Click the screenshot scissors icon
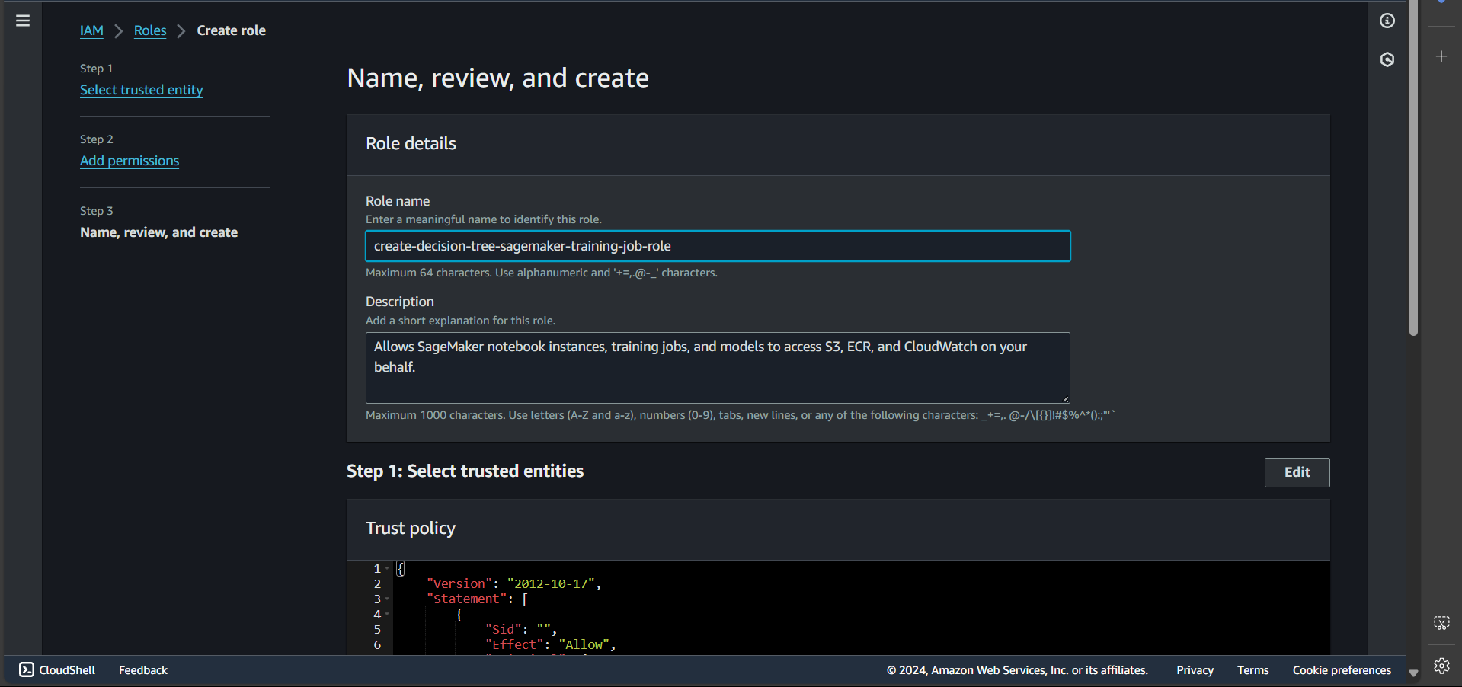The width and height of the screenshot is (1462, 687). (1441, 623)
